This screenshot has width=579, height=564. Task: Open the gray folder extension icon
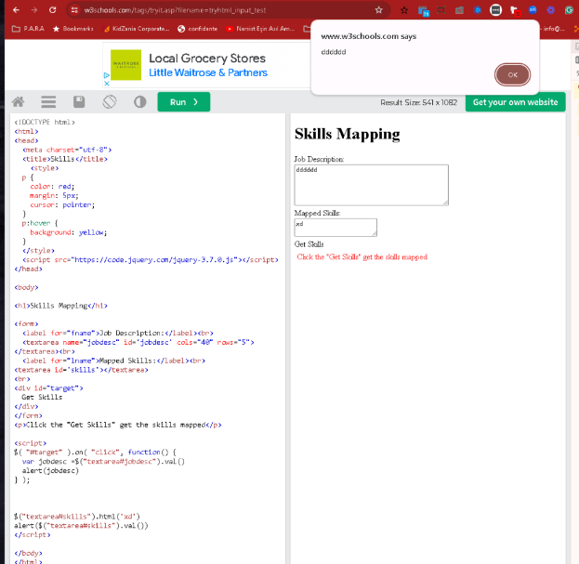[459, 10]
